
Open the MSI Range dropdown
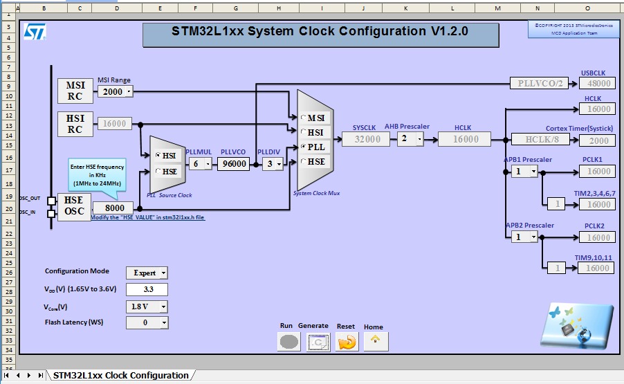[x=129, y=91]
